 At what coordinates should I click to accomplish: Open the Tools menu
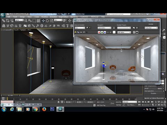[15, 17]
